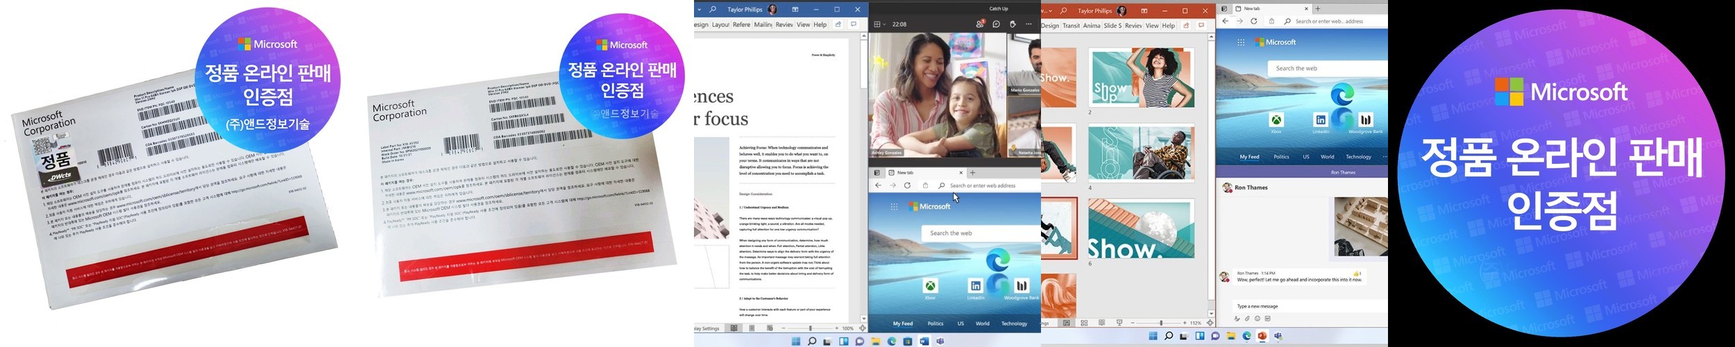Open the Mailings tab in Word
This screenshot has width=1735, height=347.
[763, 24]
